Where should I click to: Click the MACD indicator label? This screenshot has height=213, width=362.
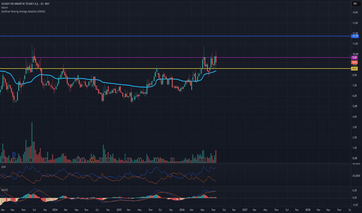coord(5,190)
